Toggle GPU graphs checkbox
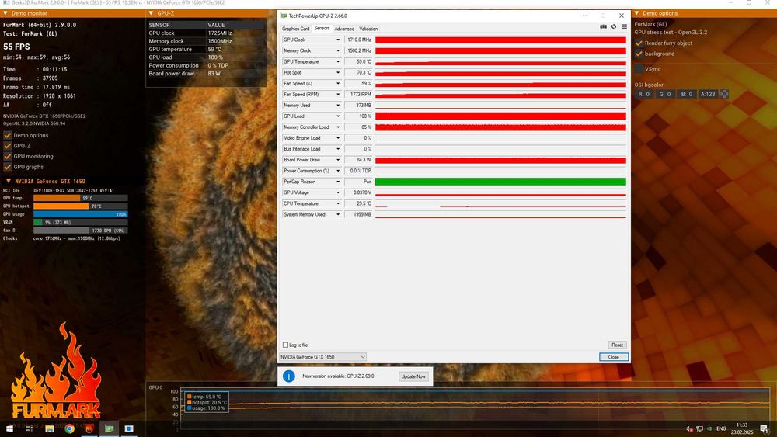 (8, 167)
